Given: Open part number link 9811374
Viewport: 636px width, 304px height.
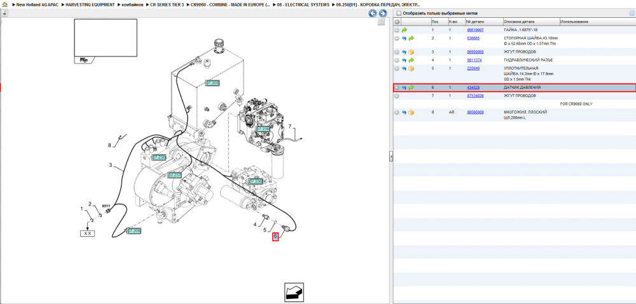Looking at the screenshot, I should point(474,60).
